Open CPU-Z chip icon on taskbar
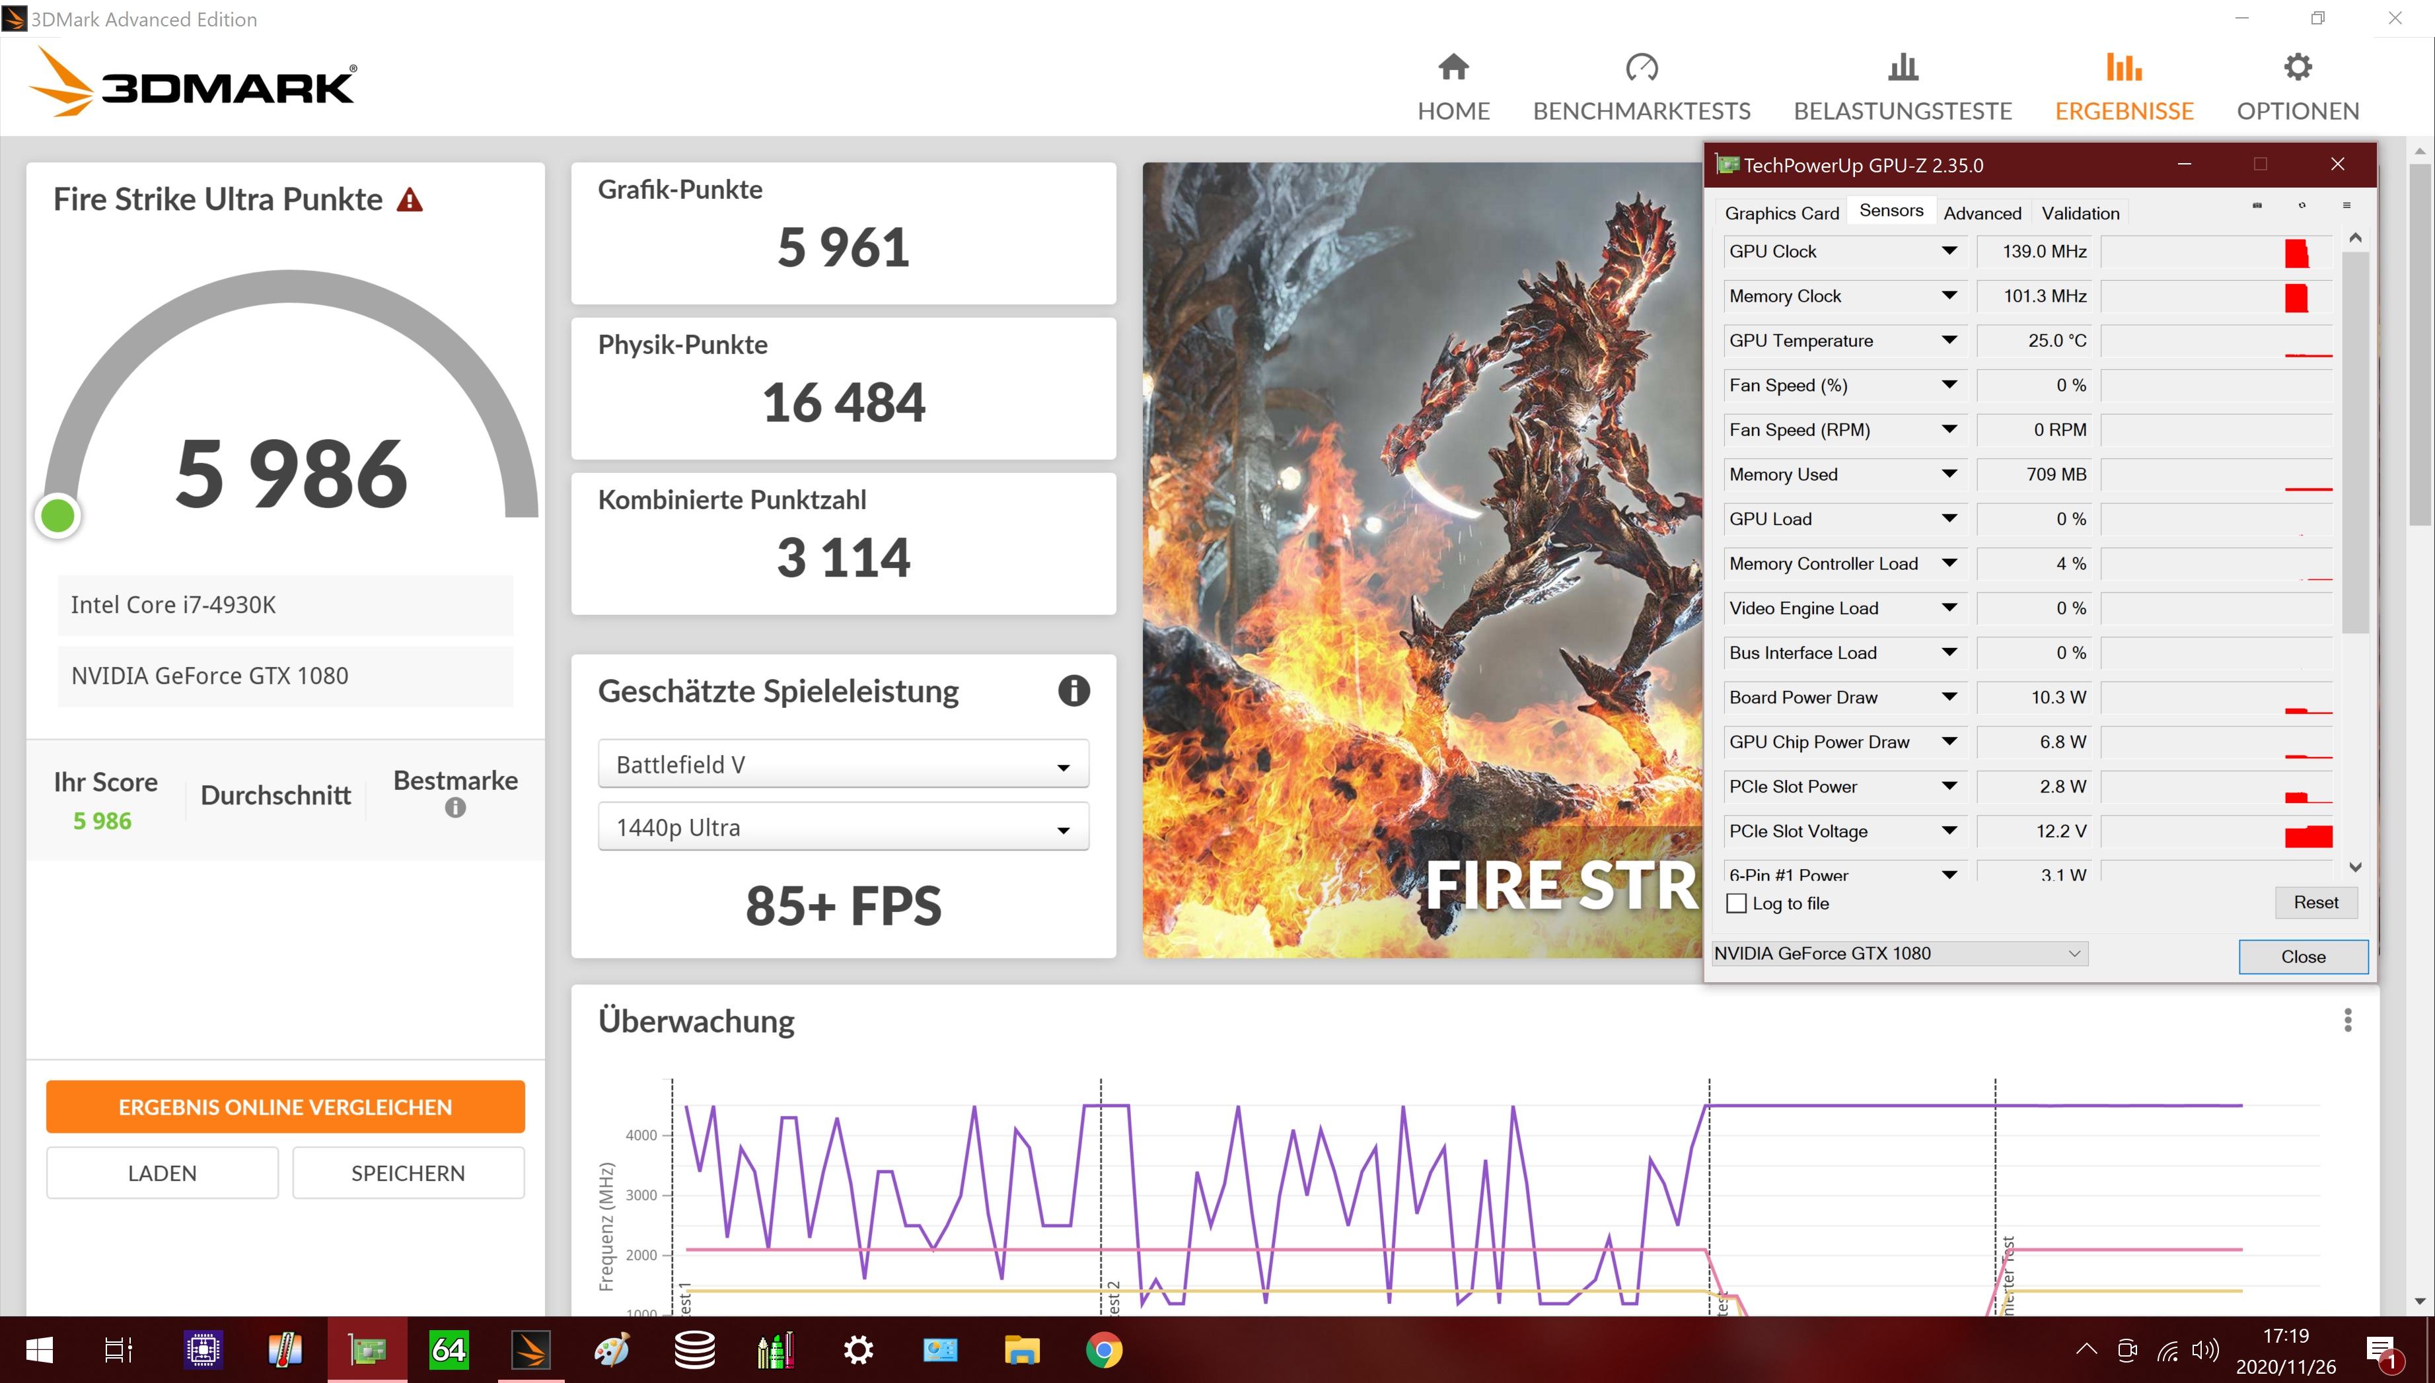The width and height of the screenshot is (2435, 1383). 203,1350
